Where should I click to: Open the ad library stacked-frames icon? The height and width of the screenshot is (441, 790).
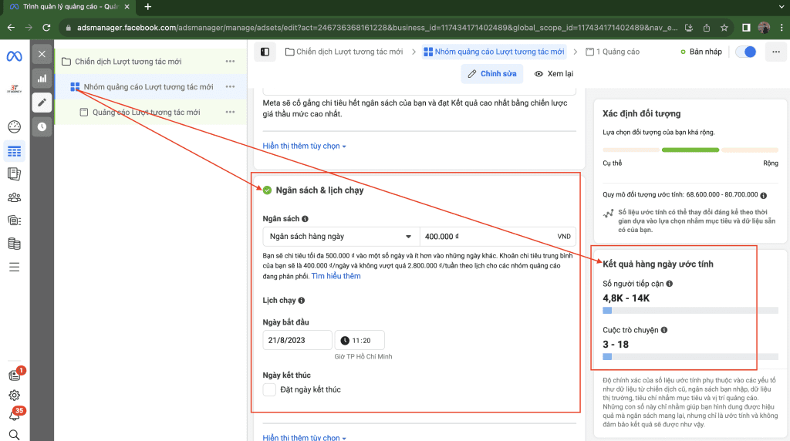[x=14, y=220]
